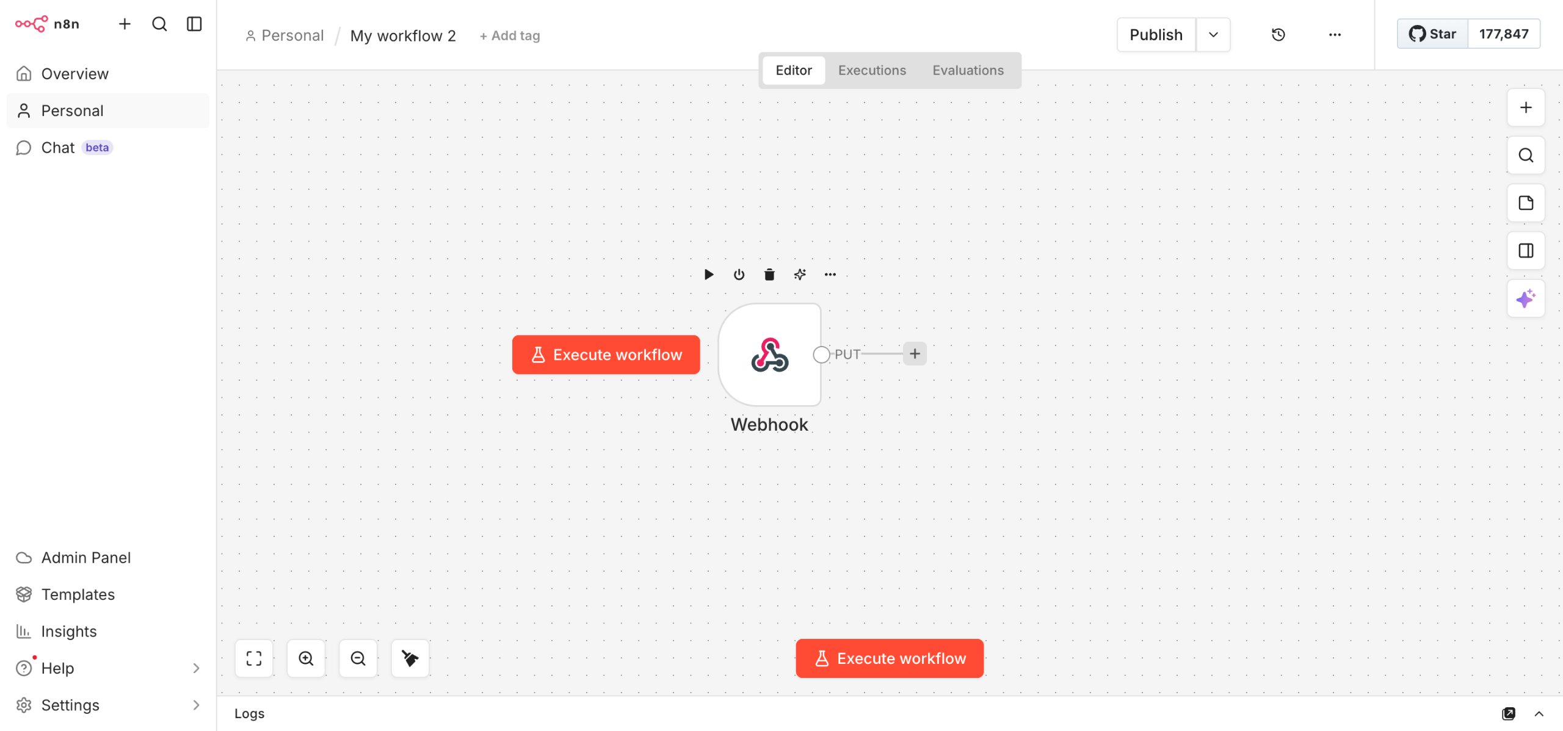Toggle the right side panel icon
This screenshot has height=731, width=1563.
pyautogui.click(x=1525, y=251)
